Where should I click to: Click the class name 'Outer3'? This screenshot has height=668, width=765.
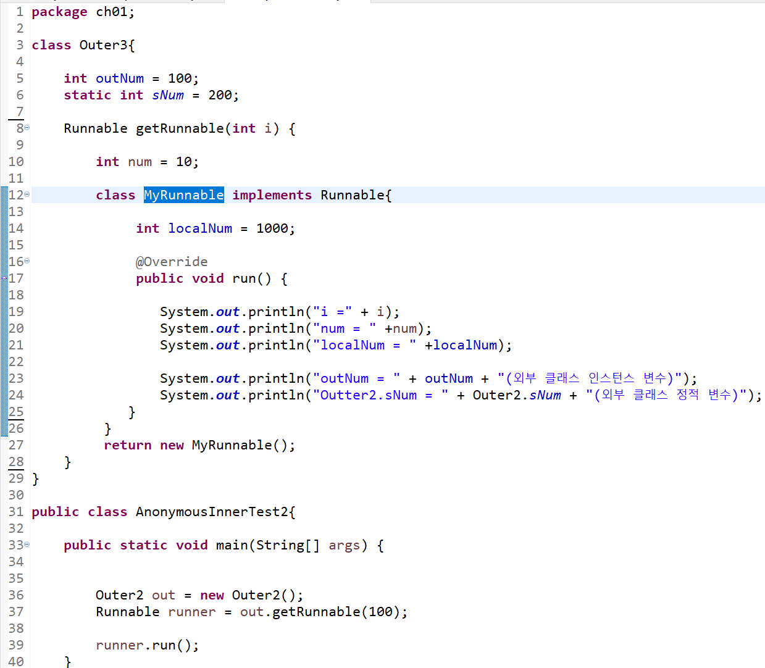(x=104, y=45)
